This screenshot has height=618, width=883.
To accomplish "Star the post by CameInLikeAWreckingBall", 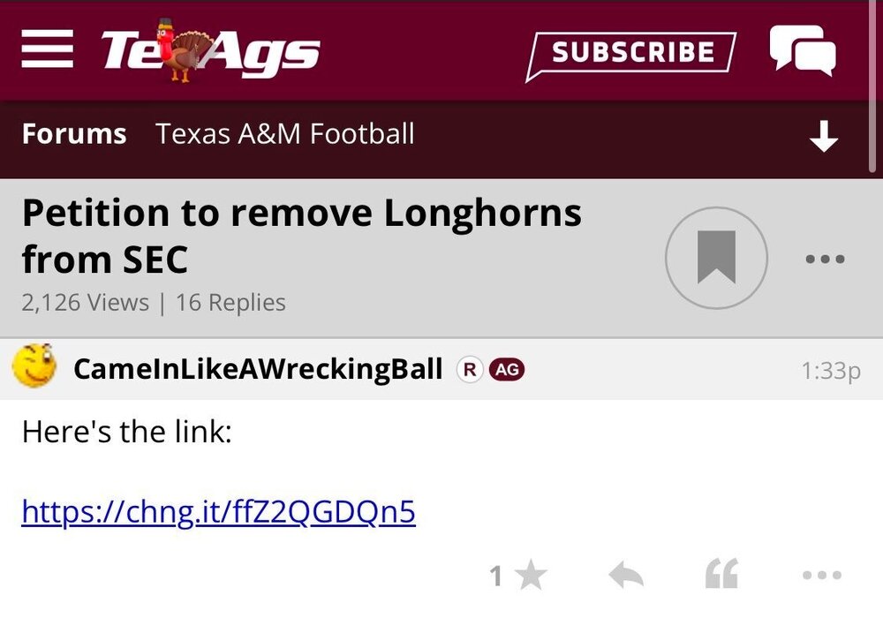I will (530, 577).
